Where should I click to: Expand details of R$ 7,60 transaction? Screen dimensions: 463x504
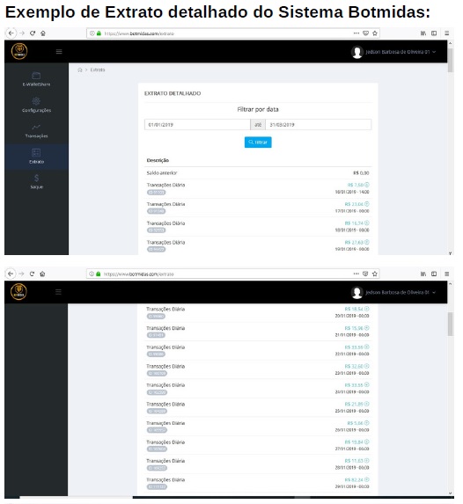tap(367, 185)
